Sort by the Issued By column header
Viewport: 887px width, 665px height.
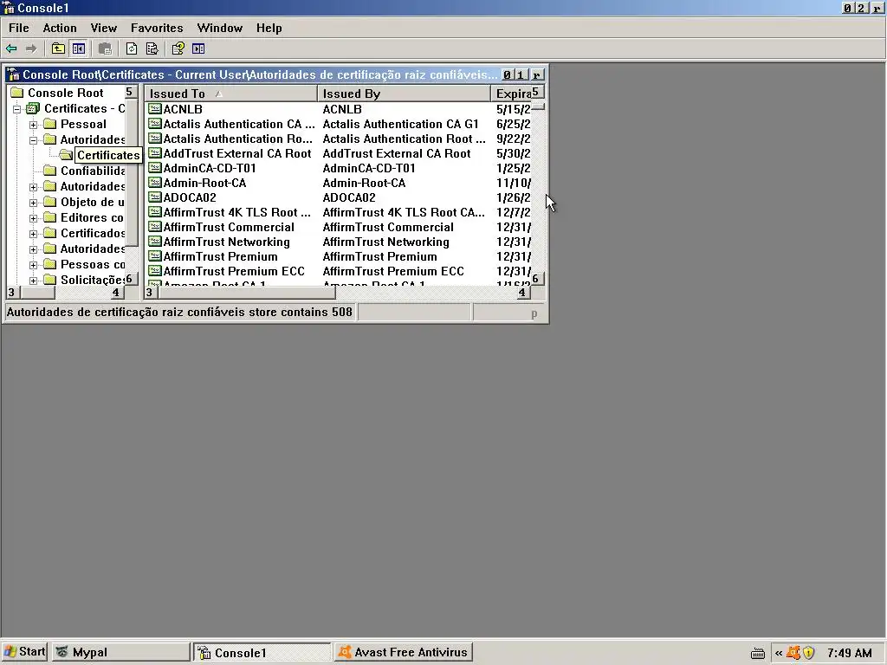[x=404, y=94]
